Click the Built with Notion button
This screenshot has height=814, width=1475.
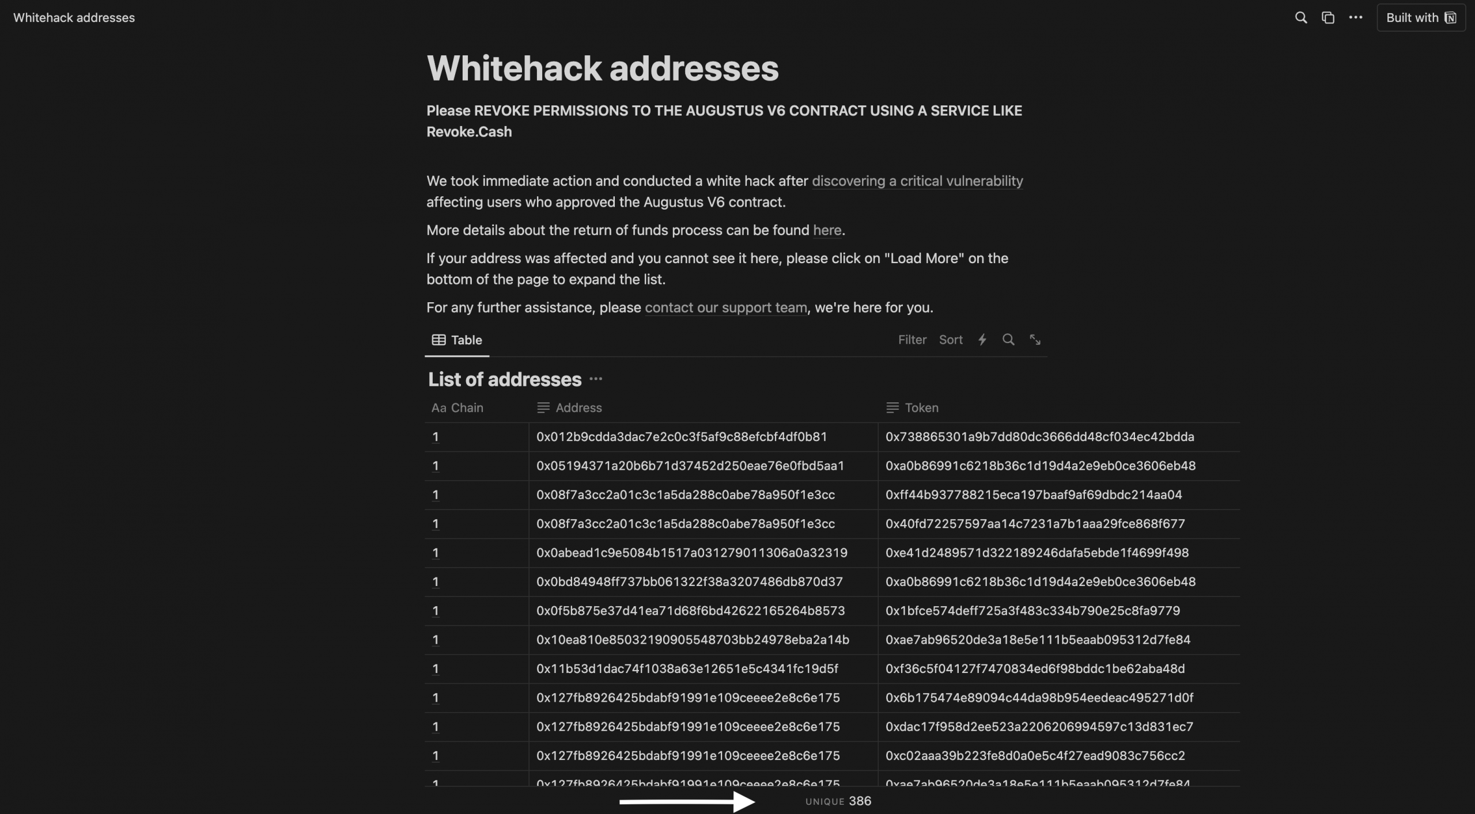click(1421, 18)
